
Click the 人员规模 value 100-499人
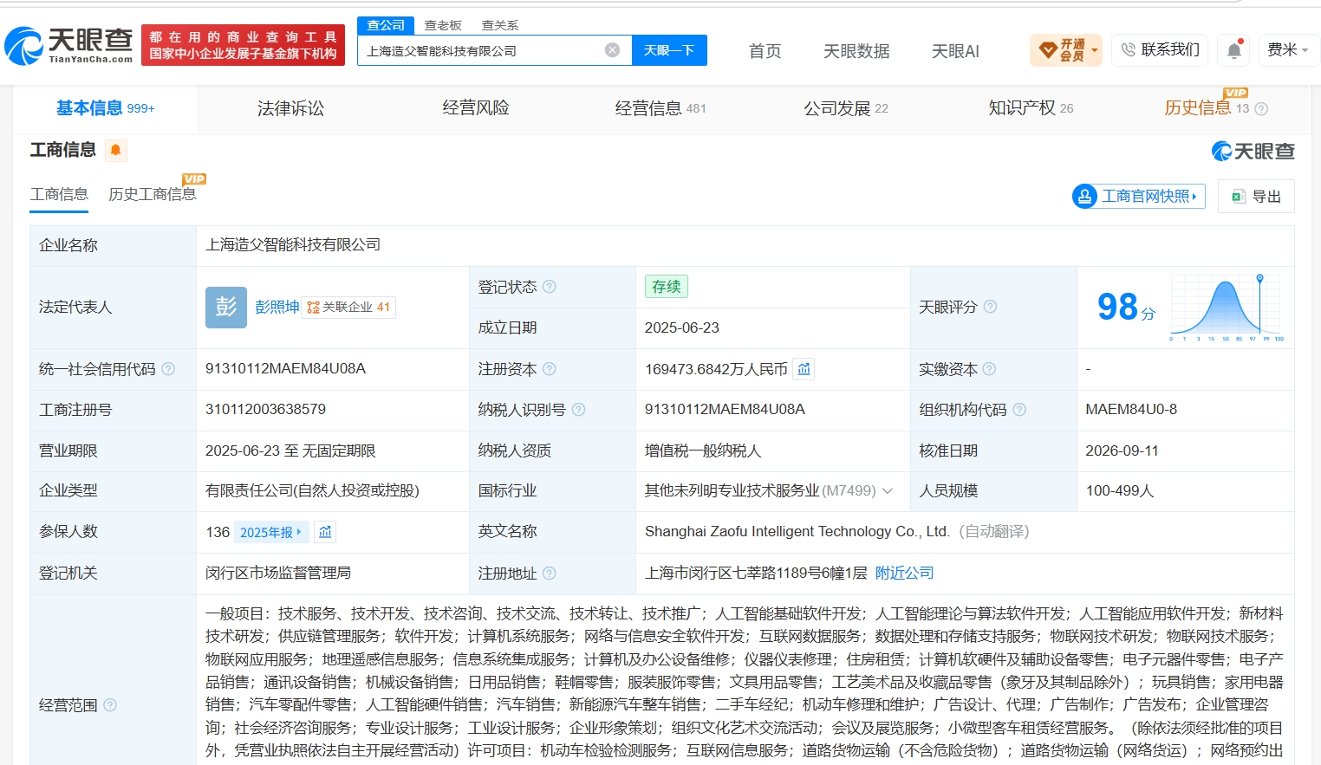1120,490
